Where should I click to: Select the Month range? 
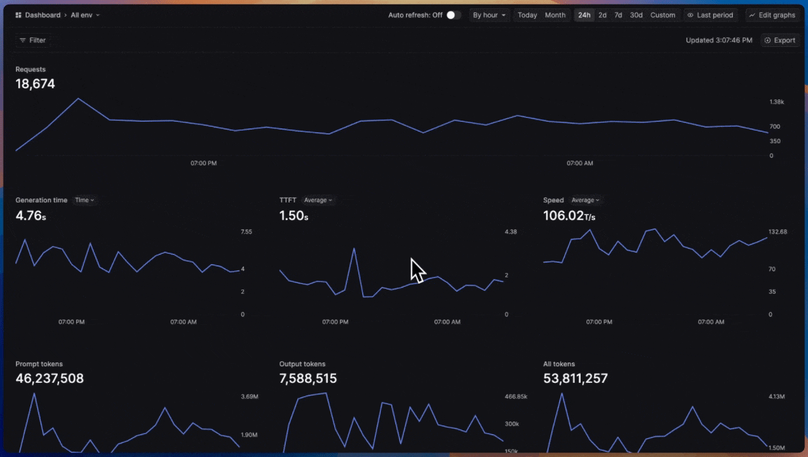coord(555,15)
